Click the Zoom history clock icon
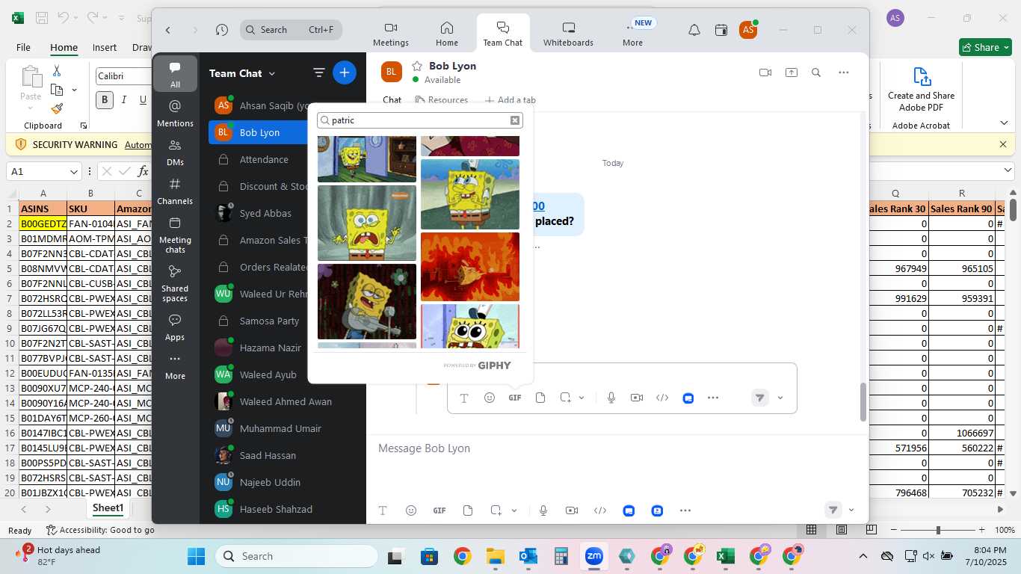Viewport: 1021px width, 574px height. pos(222,30)
